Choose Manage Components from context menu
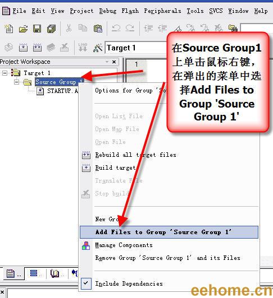The height and width of the screenshot is (298, 273). click(124, 245)
